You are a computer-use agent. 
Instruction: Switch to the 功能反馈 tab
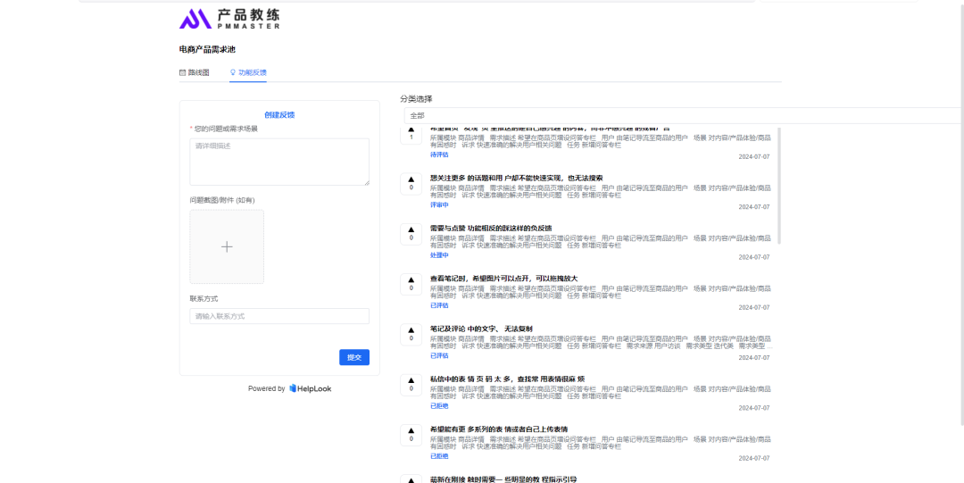coord(248,72)
